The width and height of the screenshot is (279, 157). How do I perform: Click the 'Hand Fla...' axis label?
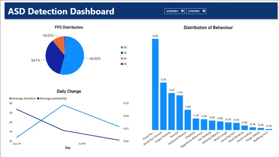[149, 136]
